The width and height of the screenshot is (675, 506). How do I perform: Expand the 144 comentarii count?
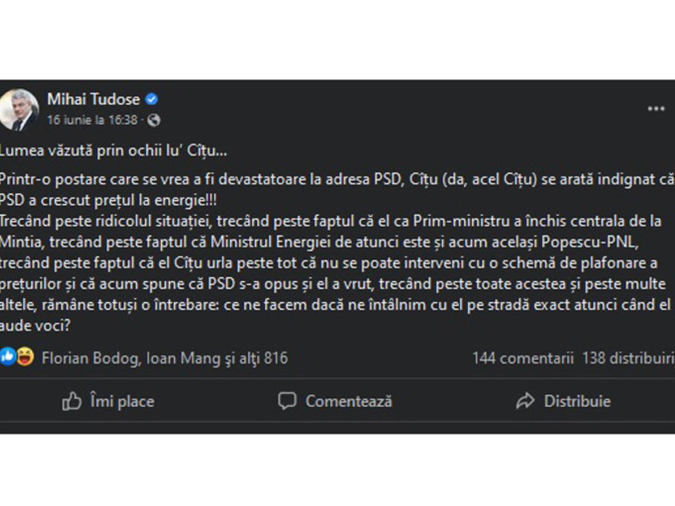523,358
